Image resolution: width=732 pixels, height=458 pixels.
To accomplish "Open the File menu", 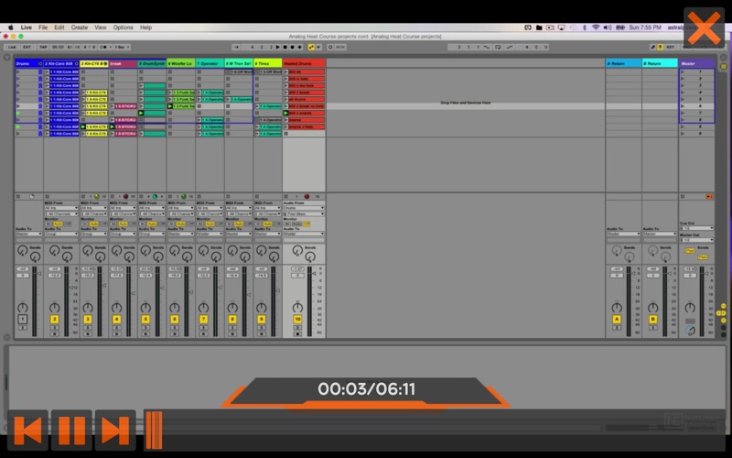I will (43, 27).
